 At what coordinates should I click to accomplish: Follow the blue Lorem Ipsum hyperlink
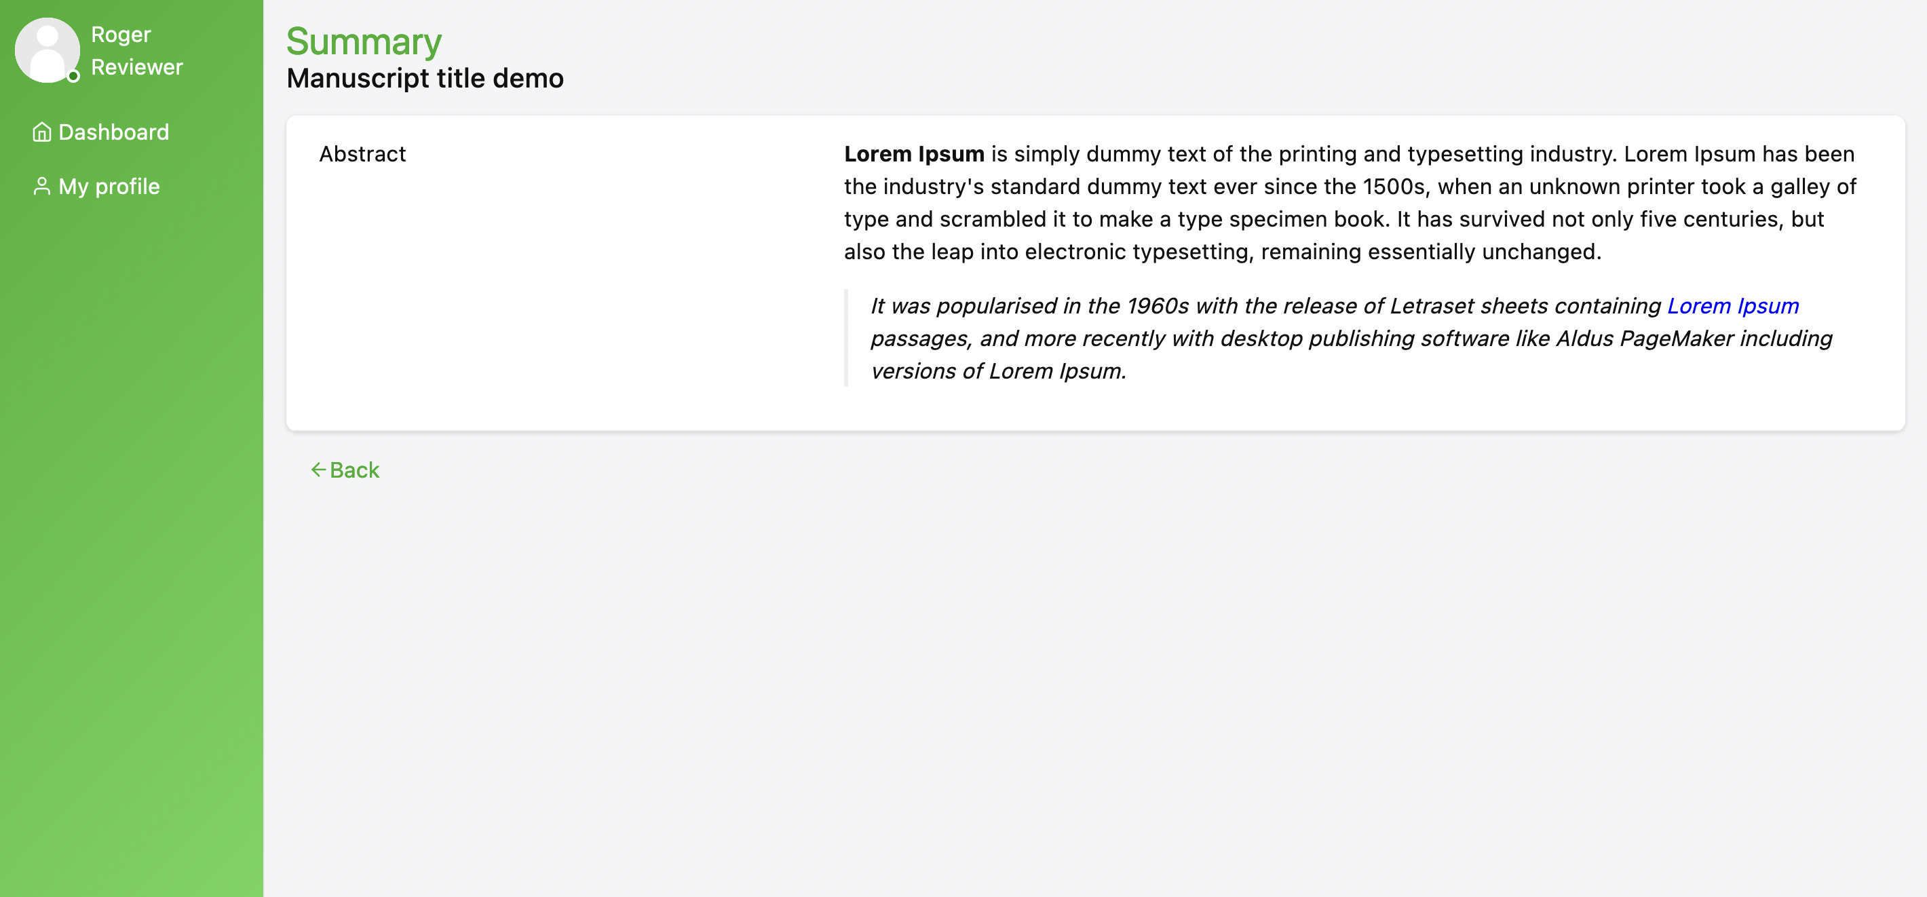1732,306
